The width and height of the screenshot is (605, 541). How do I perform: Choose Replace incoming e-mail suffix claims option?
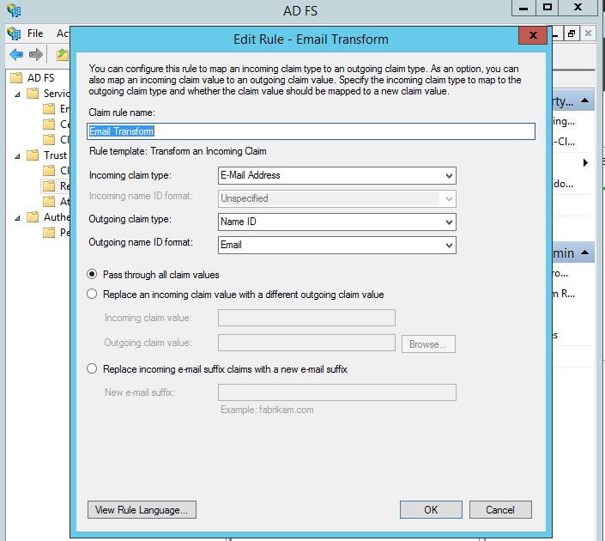(x=93, y=369)
